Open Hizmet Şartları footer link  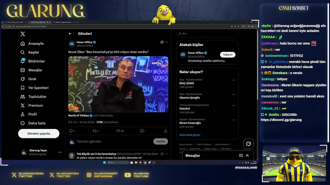click(x=186, y=145)
